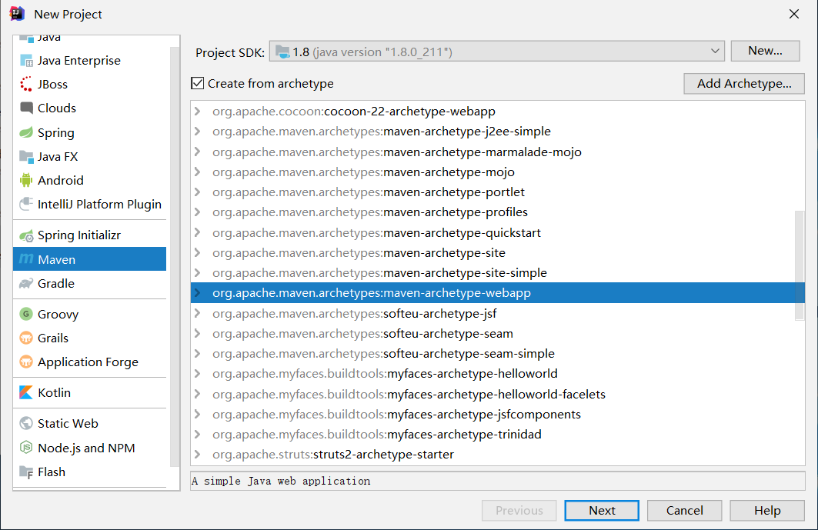This screenshot has width=818, height=530.
Task: Click the Kotlin logo icon
Action: 26,392
